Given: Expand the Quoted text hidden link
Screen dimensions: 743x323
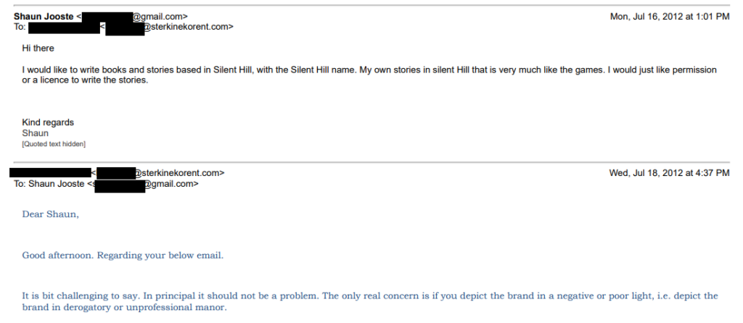Looking at the screenshot, I should (x=54, y=144).
